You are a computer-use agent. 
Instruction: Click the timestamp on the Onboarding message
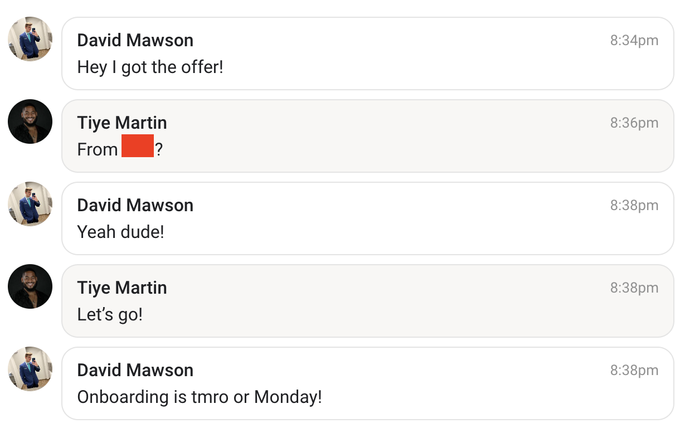[x=634, y=370]
